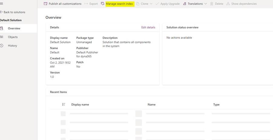The width and height of the screenshot is (273, 140).
Task: Expand the Clone dropdown chevron
Action: click(151, 4)
